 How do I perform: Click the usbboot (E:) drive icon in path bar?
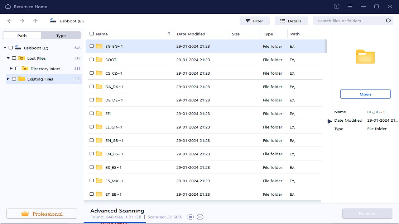53,21
